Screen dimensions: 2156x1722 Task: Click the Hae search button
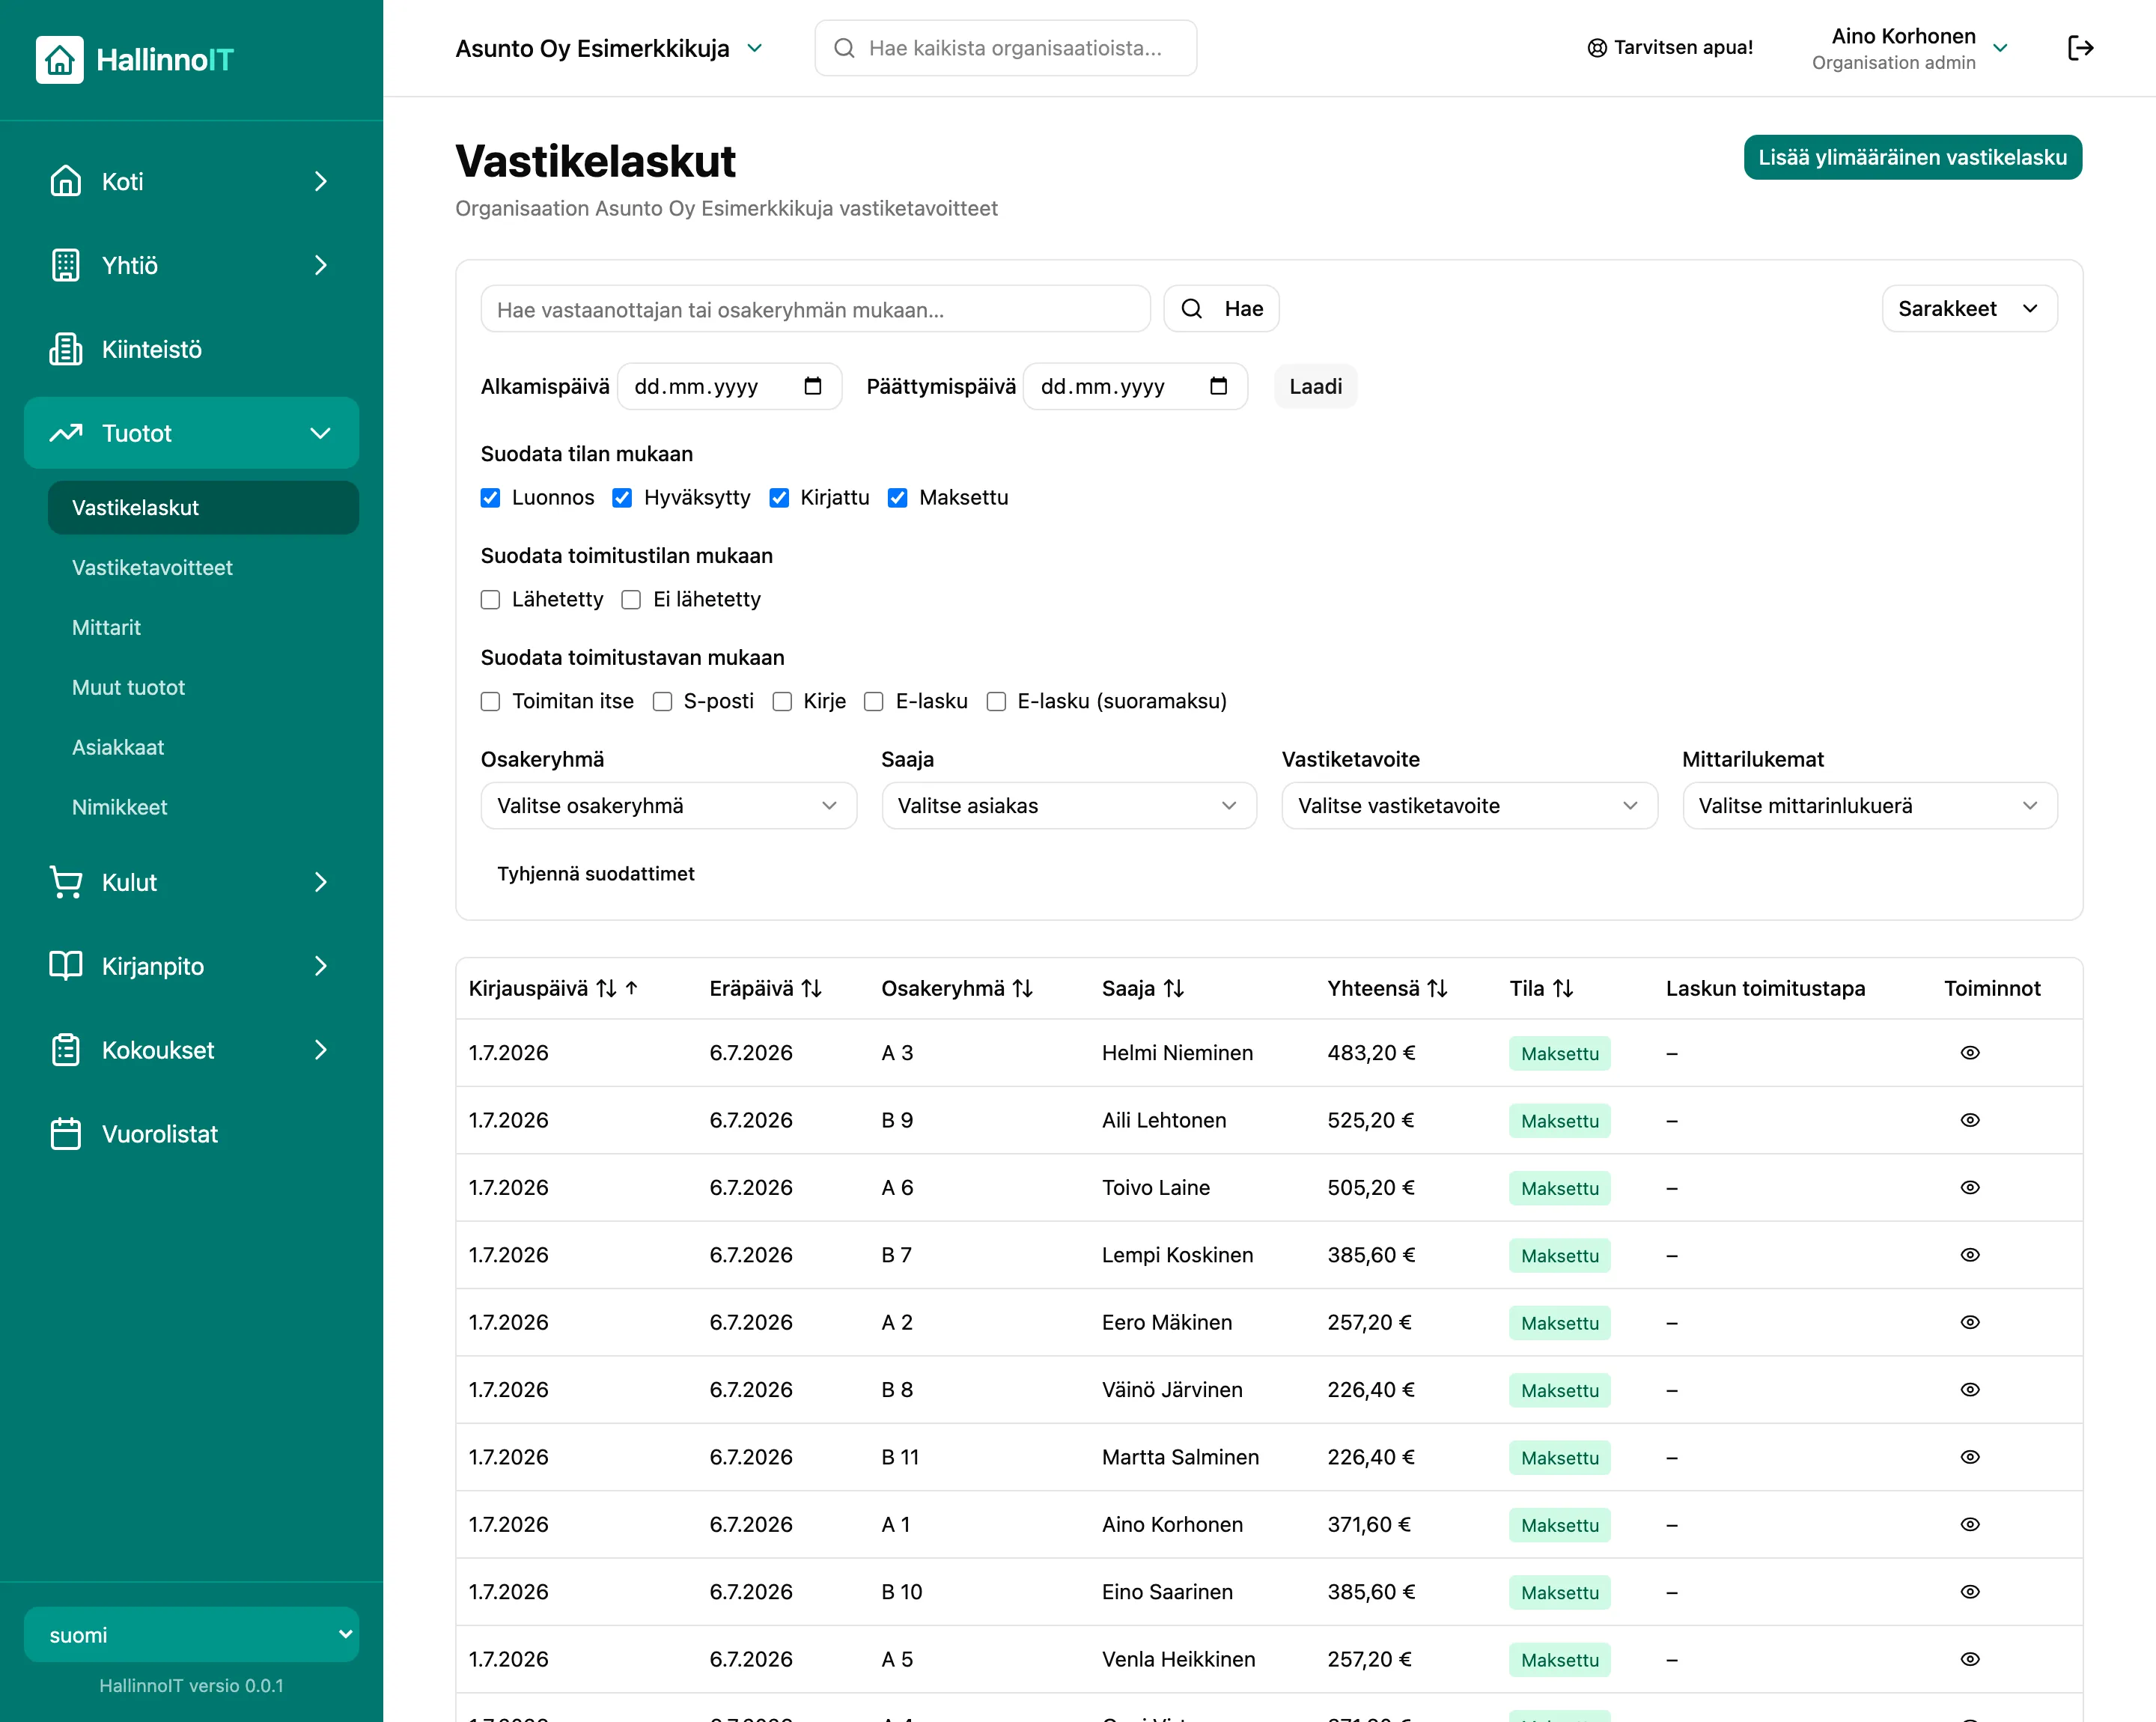coord(1221,309)
